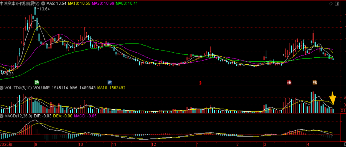346x147 pixels.
Task: Click the MA60: 10.41 indicator label
Action: tap(127, 4)
